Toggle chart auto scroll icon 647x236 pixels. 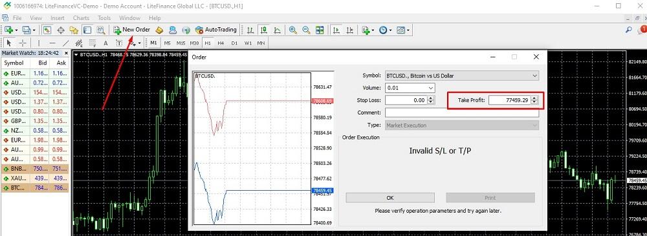[x=336, y=30]
